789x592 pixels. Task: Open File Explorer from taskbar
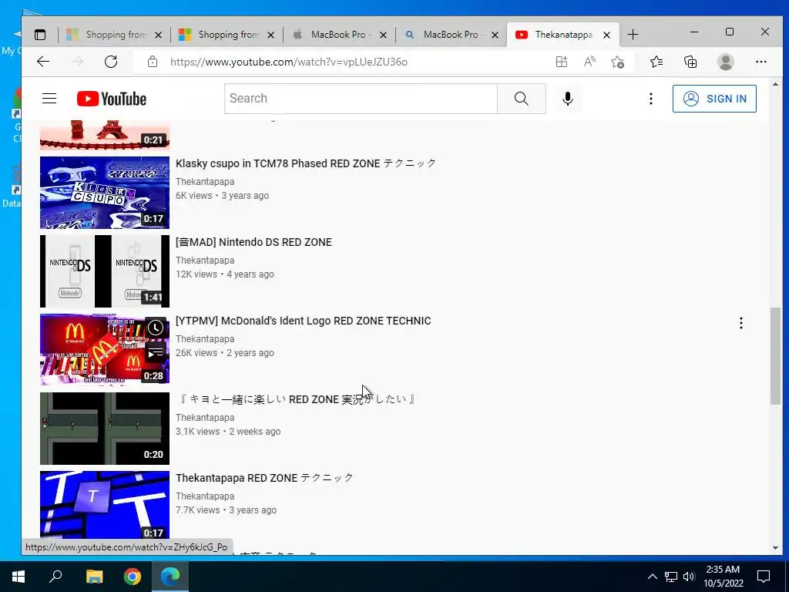tap(94, 577)
